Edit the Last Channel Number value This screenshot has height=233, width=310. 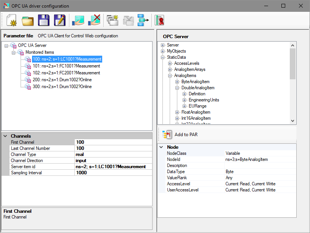tap(113, 148)
